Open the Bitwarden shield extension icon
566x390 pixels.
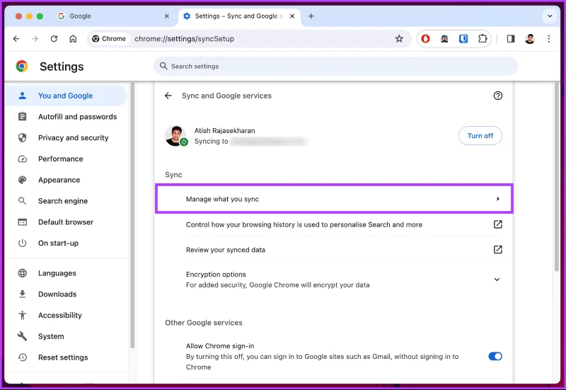click(x=463, y=39)
